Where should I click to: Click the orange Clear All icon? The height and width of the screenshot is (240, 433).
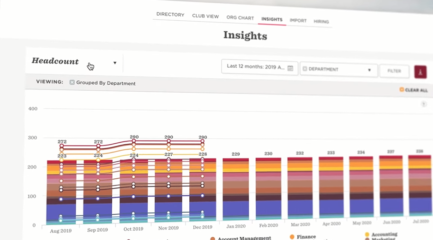click(402, 89)
